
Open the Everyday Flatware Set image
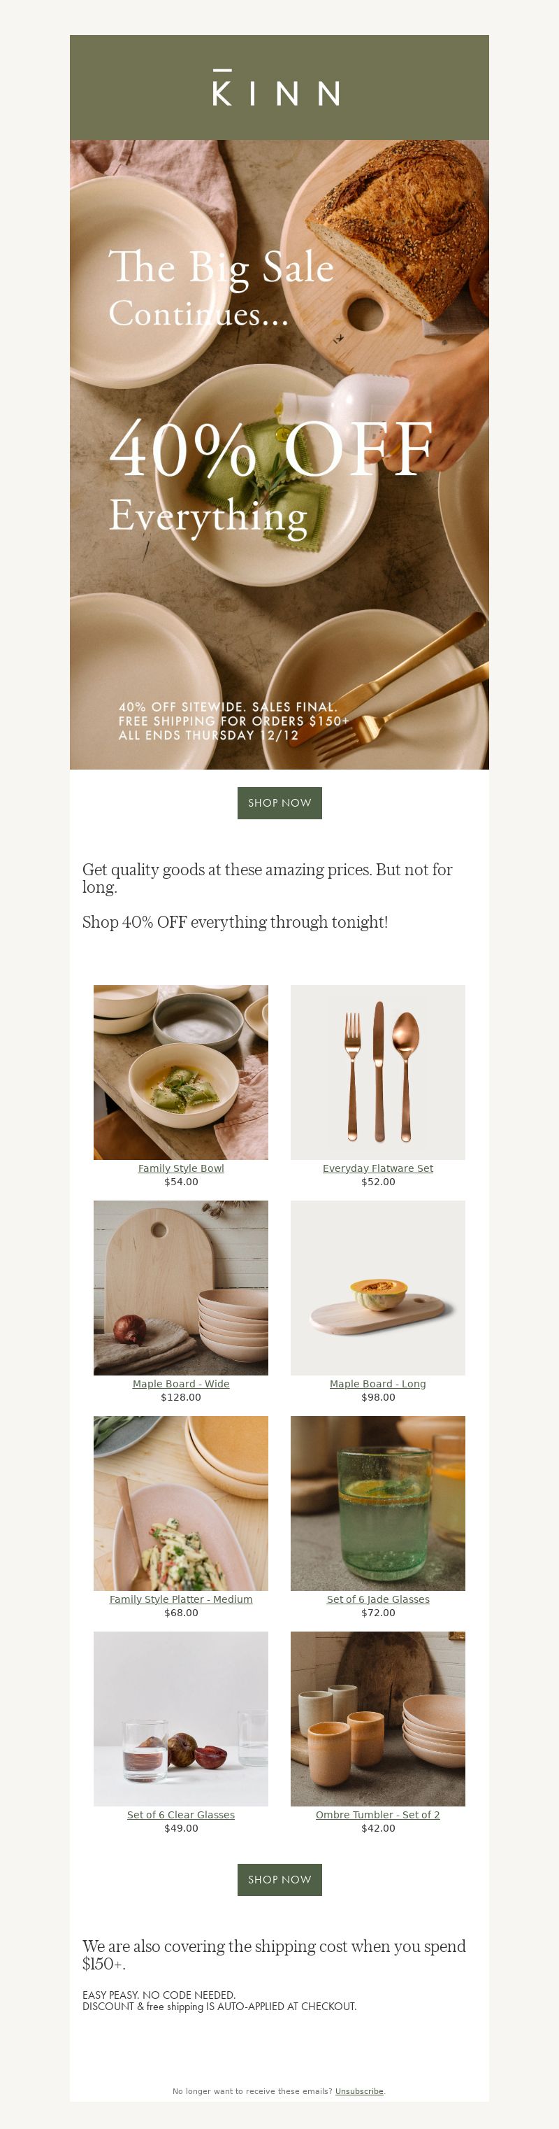[x=377, y=1072]
